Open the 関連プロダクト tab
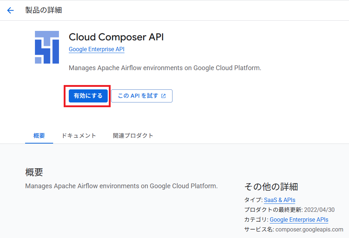The height and width of the screenshot is (238, 349). pyautogui.click(x=133, y=136)
